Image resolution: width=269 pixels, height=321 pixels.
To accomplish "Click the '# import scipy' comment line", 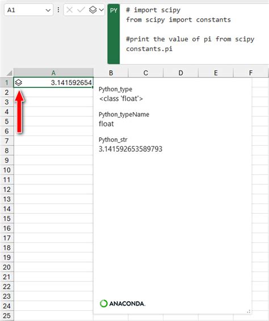I will click(153, 10).
